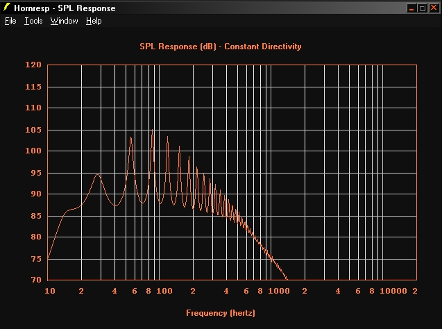Click the 80 dB axis label
The width and height of the screenshot is (442, 329).
tap(36, 237)
